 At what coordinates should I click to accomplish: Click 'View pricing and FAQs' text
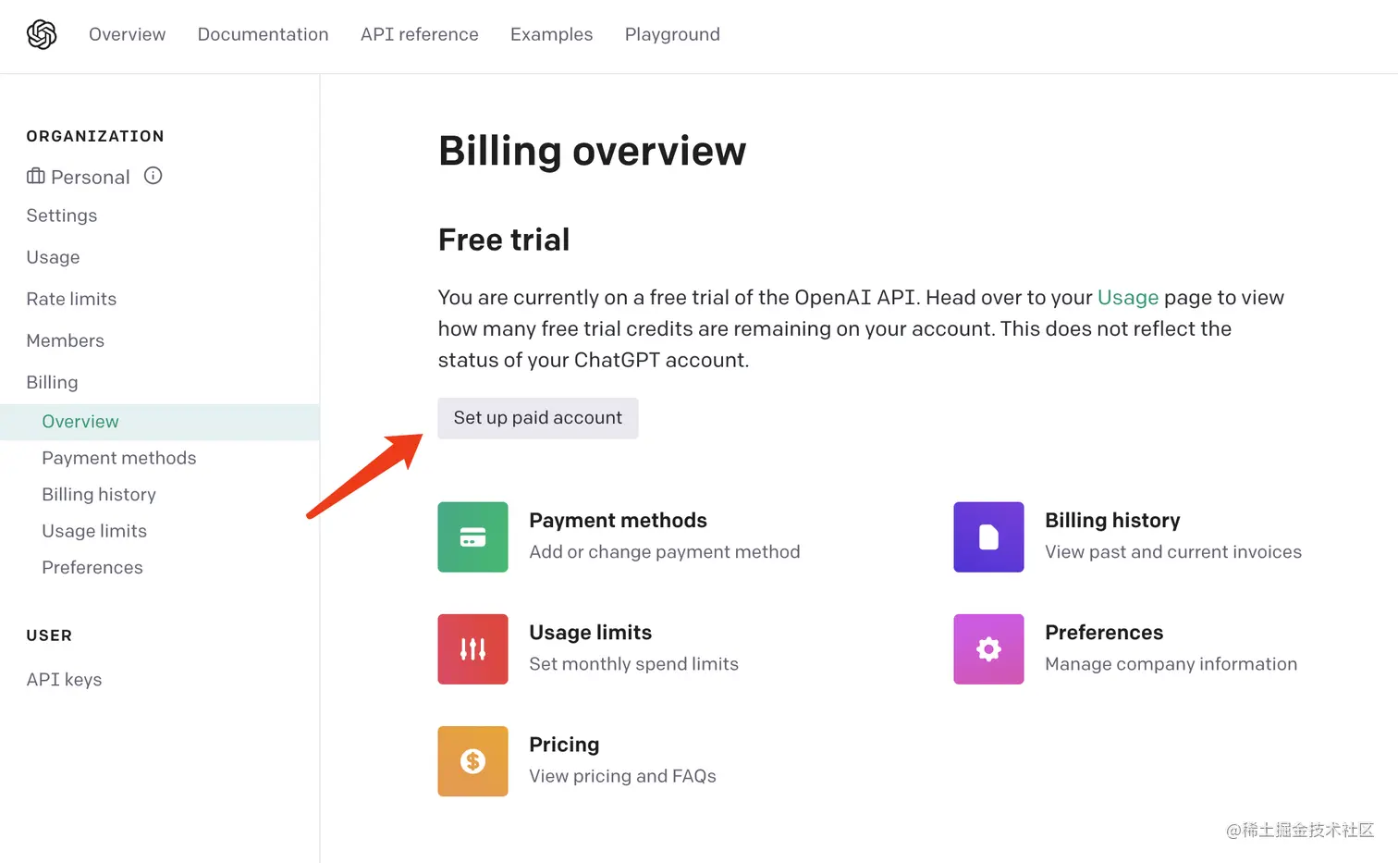click(622, 776)
